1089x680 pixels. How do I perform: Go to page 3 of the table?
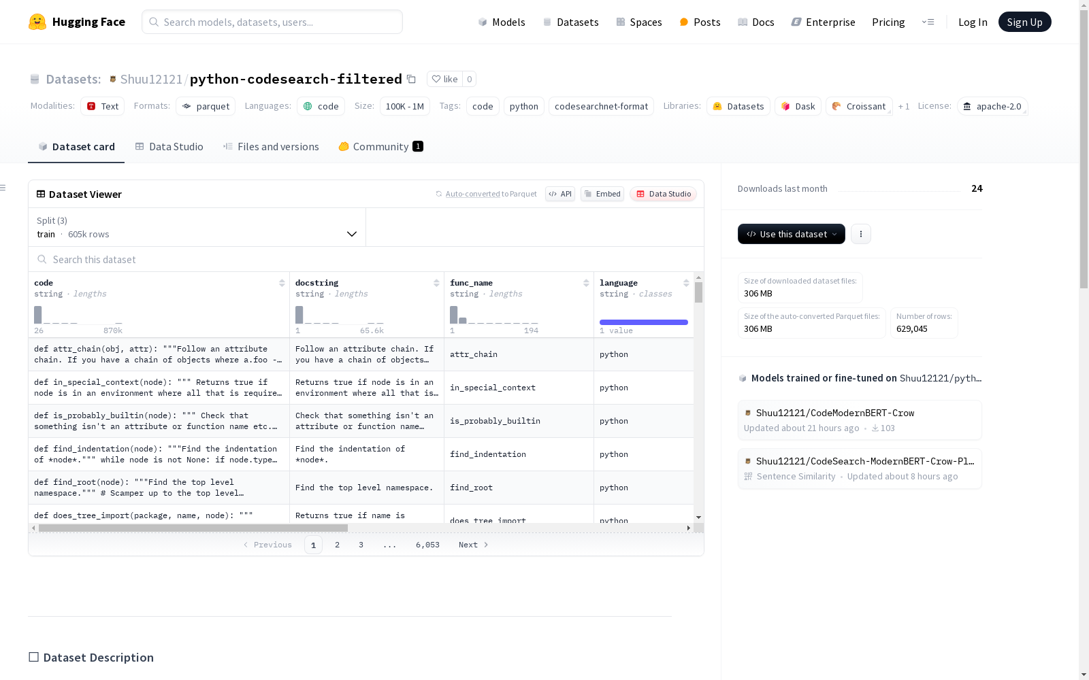(x=361, y=545)
